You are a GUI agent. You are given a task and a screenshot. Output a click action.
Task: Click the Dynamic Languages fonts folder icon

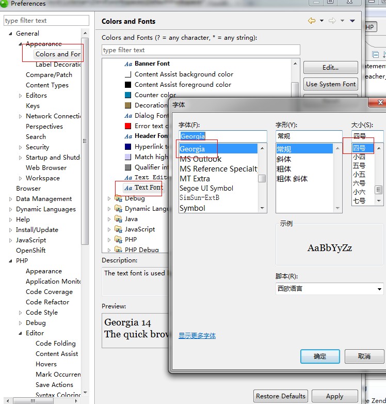[x=118, y=209]
